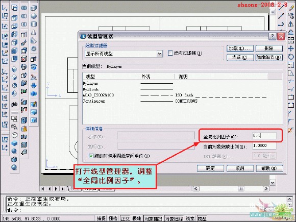
Task: Check the 反向过滤器 invert filter checkbox
Action: (x=170, y=53)
